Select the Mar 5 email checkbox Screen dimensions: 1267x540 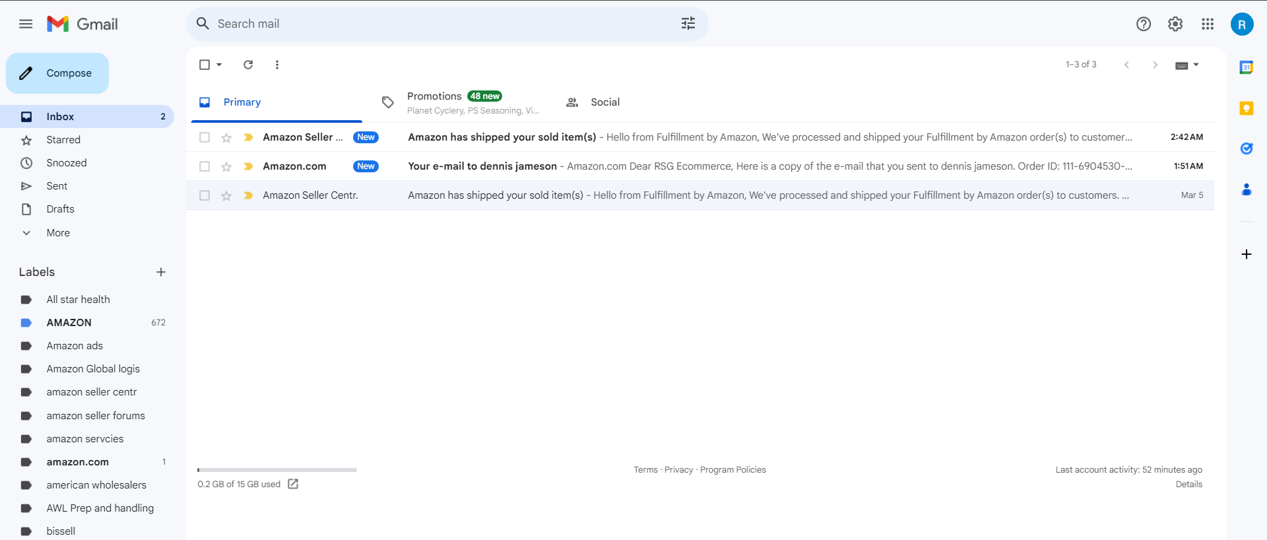[x=205, y=195]
